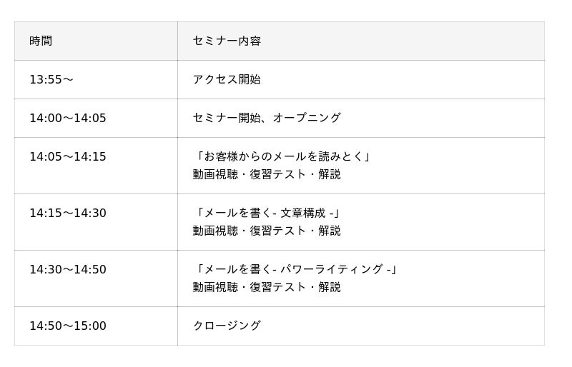Click the メールを書く- 文章構成 title

point(267,213)
